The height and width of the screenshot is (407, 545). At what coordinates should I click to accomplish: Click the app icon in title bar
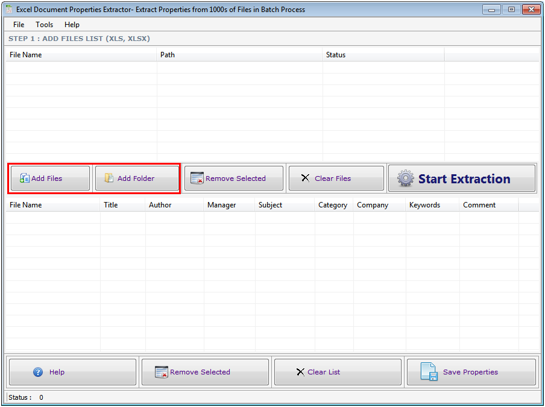coord(9,10)
